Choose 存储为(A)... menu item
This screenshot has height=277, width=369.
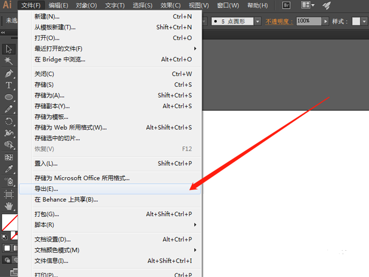click(x=110, y=96)
